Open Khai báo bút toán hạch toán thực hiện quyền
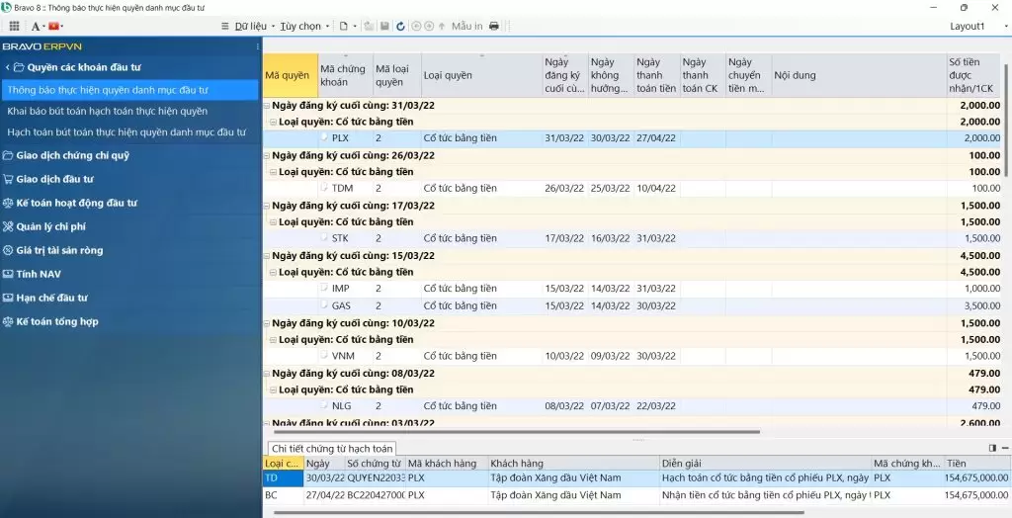 107,111
